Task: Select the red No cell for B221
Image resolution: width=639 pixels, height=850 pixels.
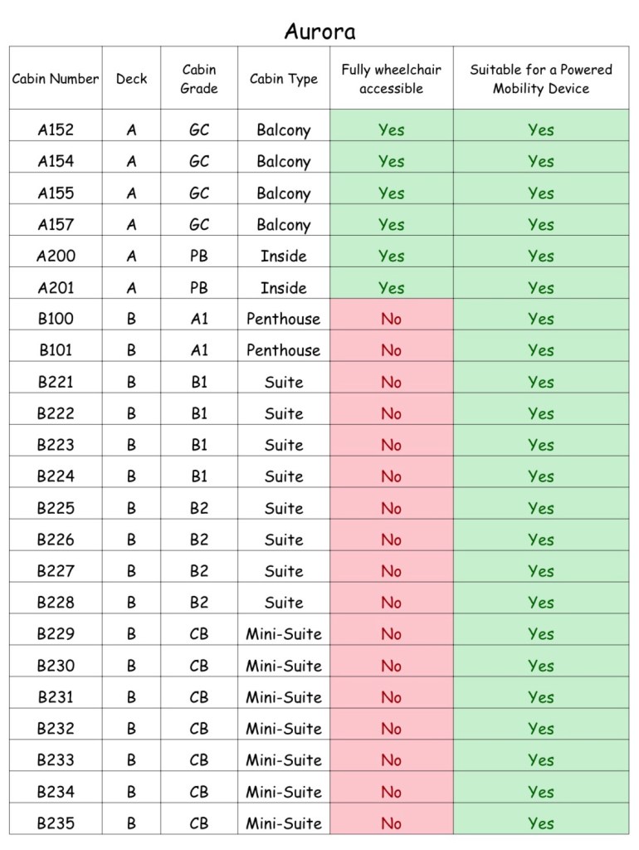Action: tap(391, 382)
